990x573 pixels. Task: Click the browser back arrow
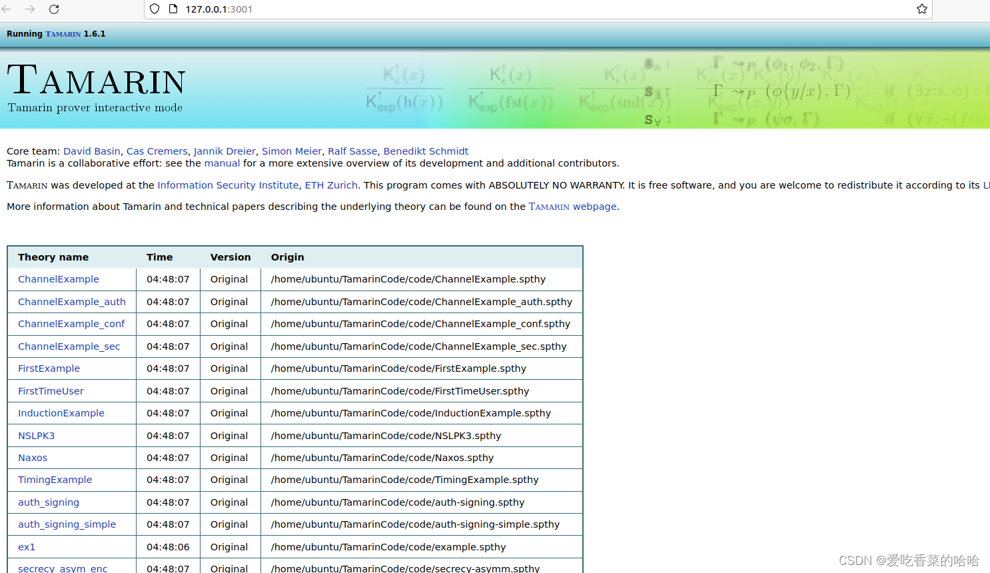click(7, 9)
